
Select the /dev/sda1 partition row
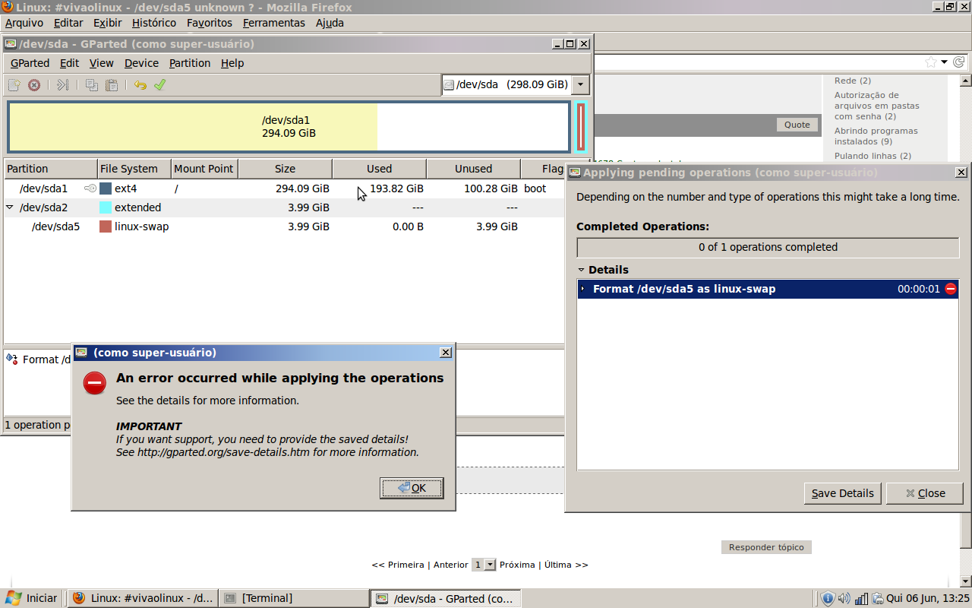pyautogui.click(x=284, y=188)
